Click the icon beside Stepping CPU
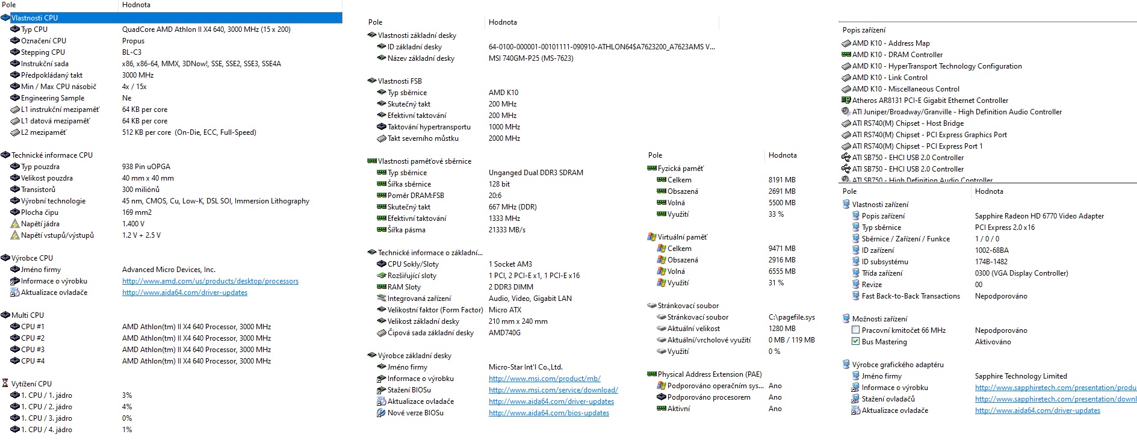 tap(15, 52)
